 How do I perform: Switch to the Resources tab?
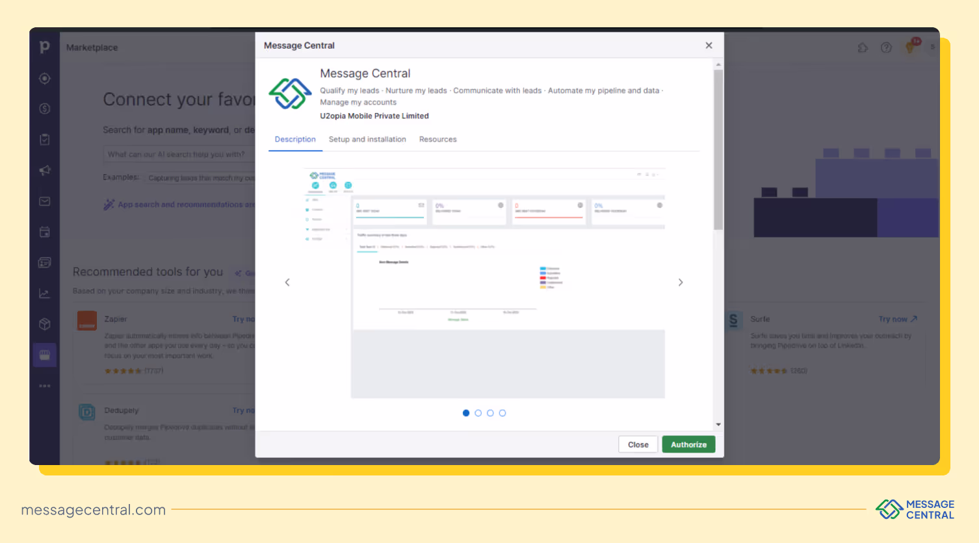point(438,140)
